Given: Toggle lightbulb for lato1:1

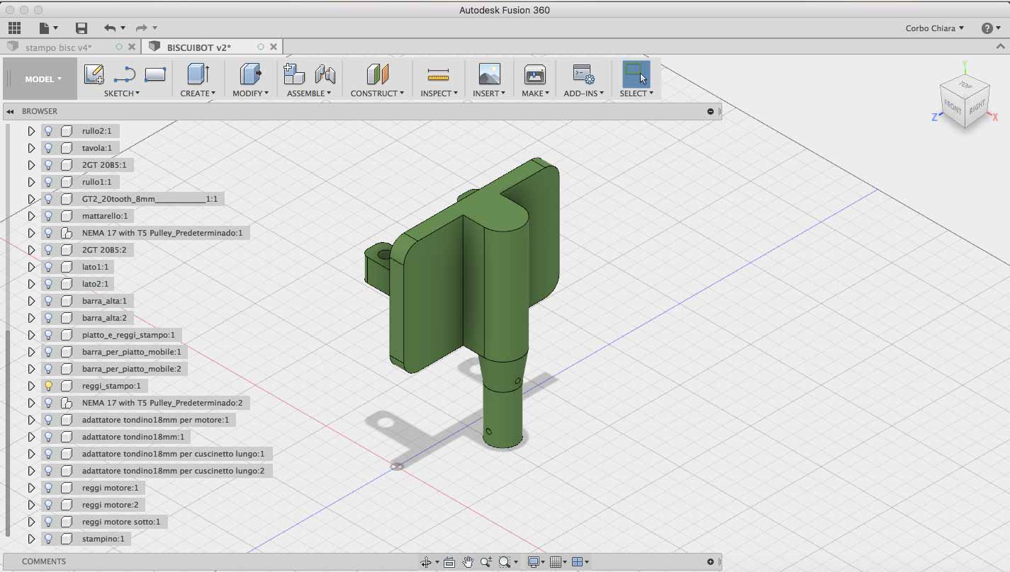Looking at the screenshot, I should click(48, 267).
